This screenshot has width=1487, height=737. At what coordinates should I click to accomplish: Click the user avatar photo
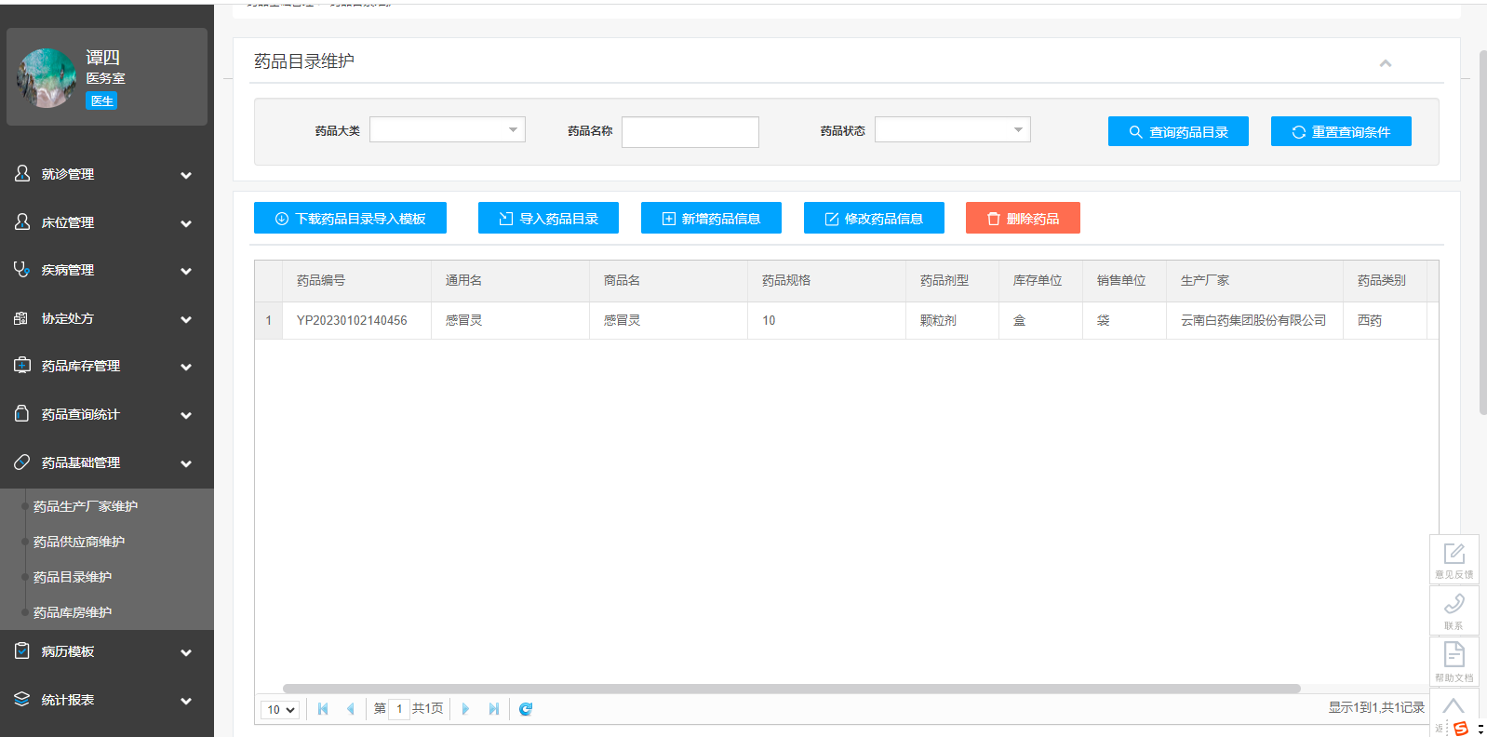pyautogui.click(x=47, y=78)
